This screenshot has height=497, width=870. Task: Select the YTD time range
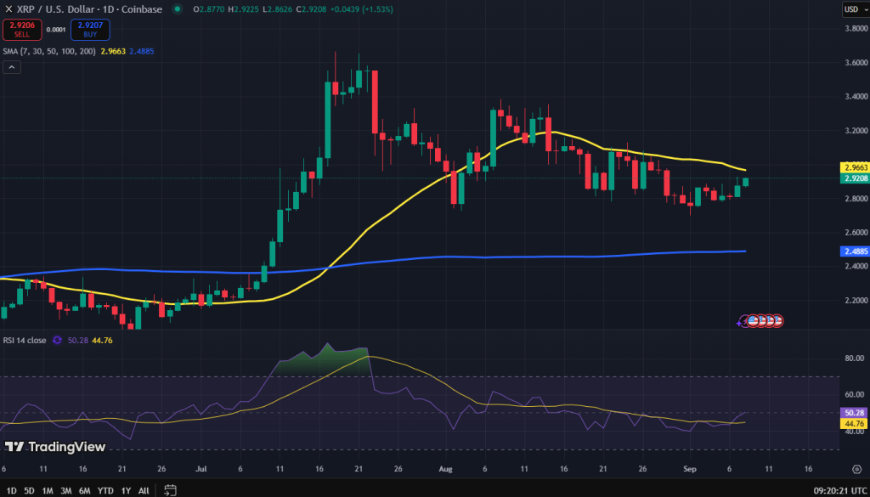click(105, 490)
